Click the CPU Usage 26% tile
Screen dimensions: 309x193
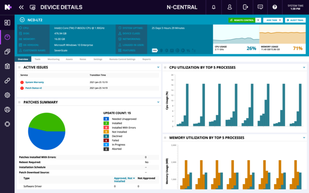pos(236,39)
